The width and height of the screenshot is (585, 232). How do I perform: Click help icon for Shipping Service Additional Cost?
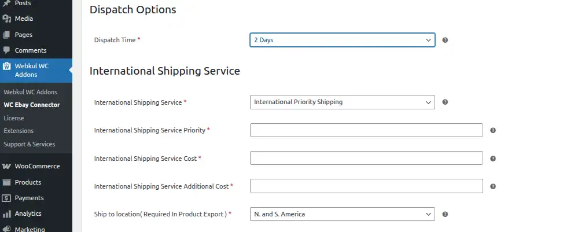click(493, 186)
